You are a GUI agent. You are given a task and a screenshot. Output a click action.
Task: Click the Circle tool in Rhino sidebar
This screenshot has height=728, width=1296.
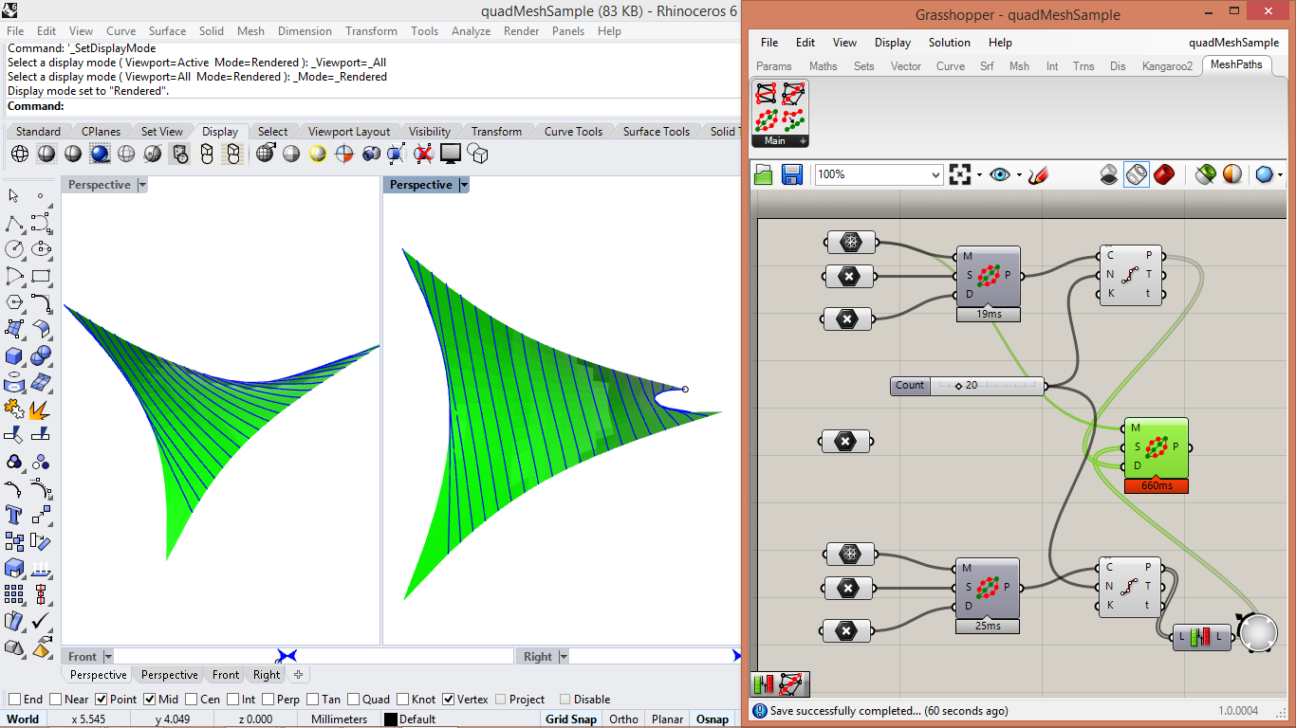[x=14, y=249]
